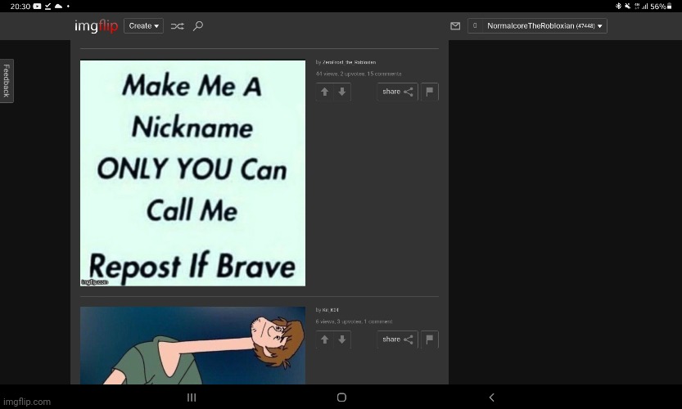Viewport: 682px width, 409px height.
Task: Tap the 20:30 clock in status bar
Action: click(20, 6)
